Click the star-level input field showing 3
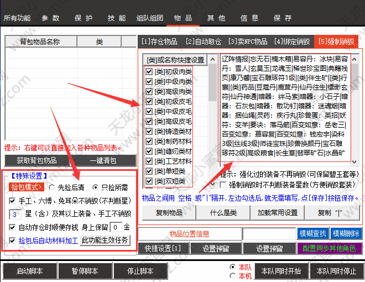This screenshot has height=282, width=365. (15, 215)
